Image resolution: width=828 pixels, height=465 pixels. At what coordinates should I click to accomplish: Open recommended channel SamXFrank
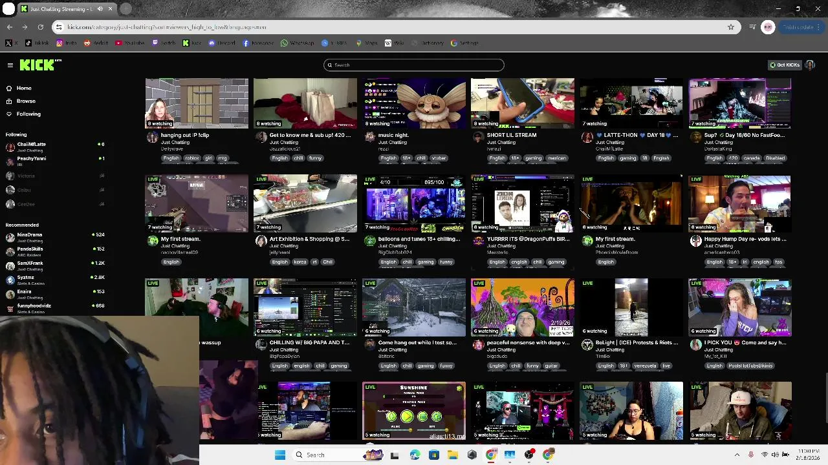click(x=55, y=265)
